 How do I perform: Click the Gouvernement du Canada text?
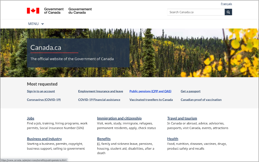(80, 11)
